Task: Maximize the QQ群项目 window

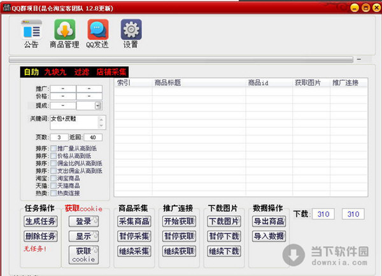Action: point(365,8)
